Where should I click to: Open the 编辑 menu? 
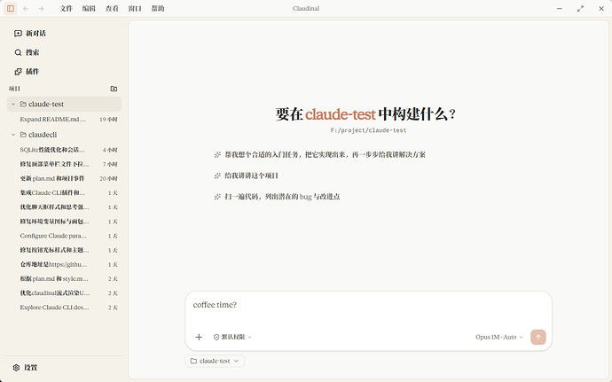point(89,8)
